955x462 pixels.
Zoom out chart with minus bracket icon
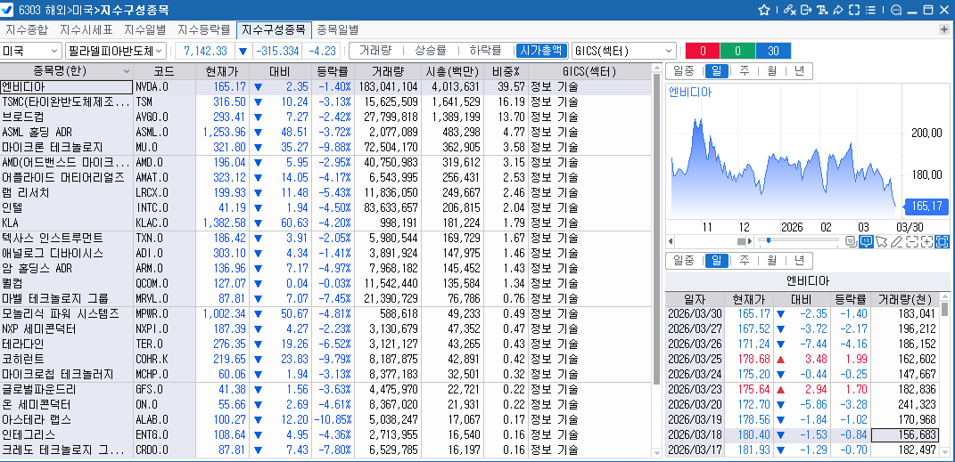[912, 242]
